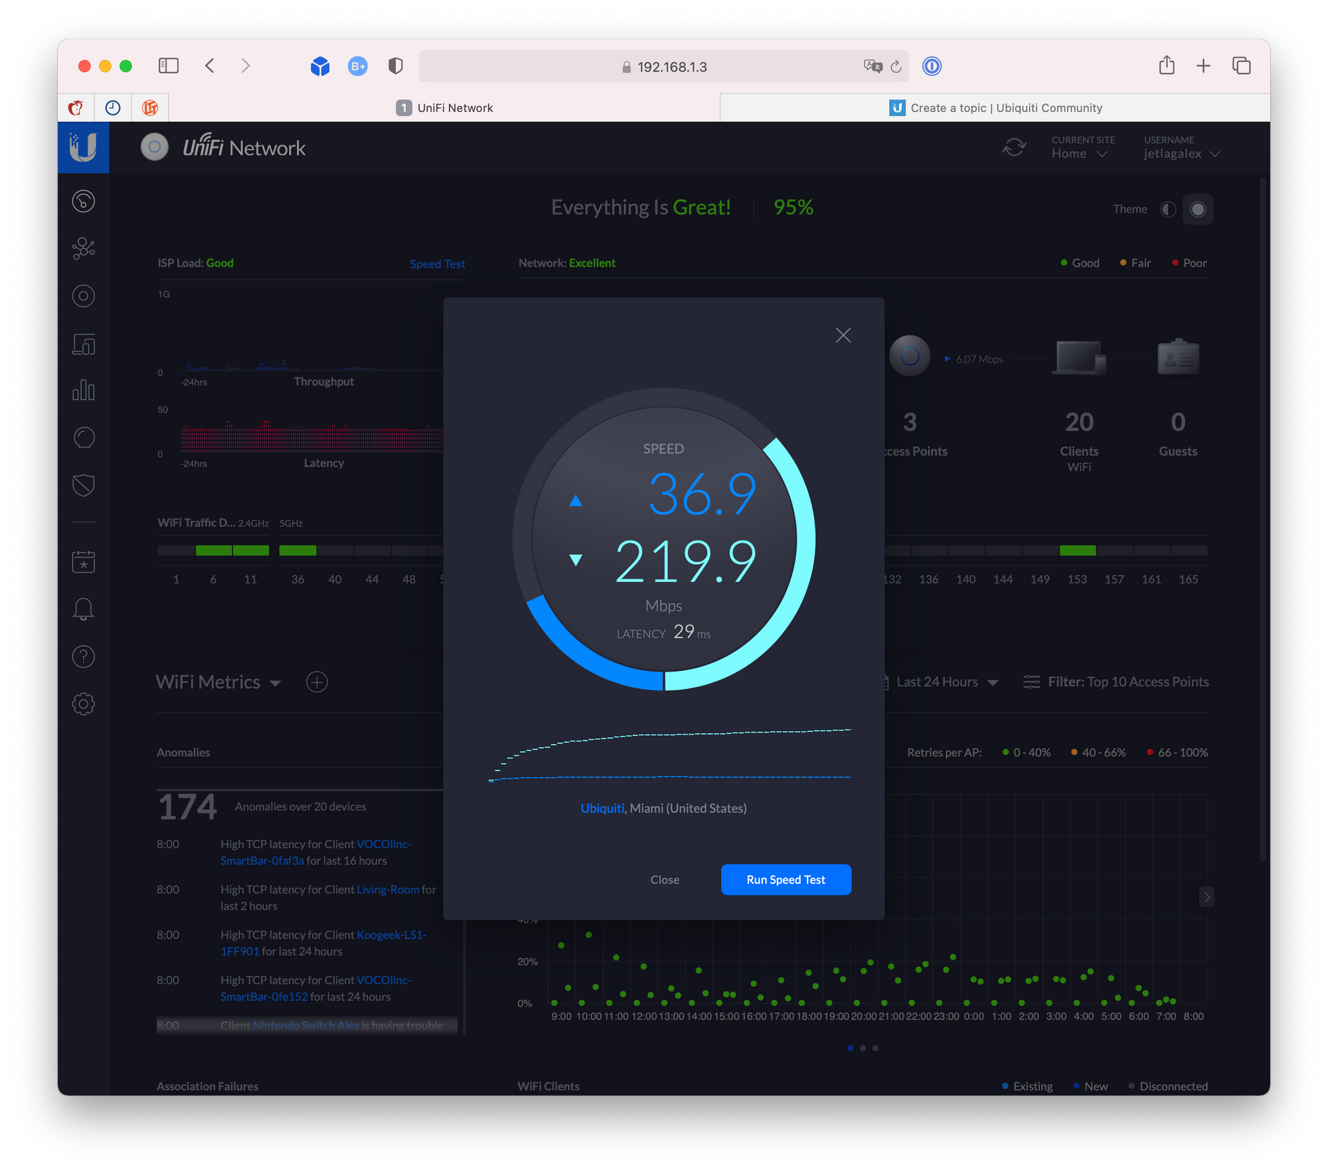
Task: Switch to UniFi Network browser tab
Action: [x=445, y=108]
